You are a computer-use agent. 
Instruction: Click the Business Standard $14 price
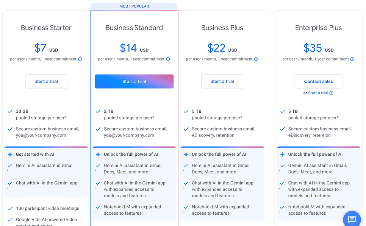pos(128,48)
